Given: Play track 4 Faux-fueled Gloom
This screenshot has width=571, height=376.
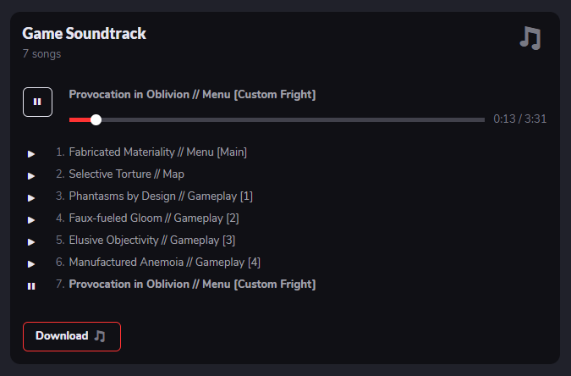Looking at the screenshot, I should (x=31, y=220).
